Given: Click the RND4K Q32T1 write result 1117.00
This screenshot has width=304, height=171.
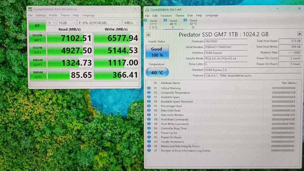Looking at the screenshot, I should [116, 62].
